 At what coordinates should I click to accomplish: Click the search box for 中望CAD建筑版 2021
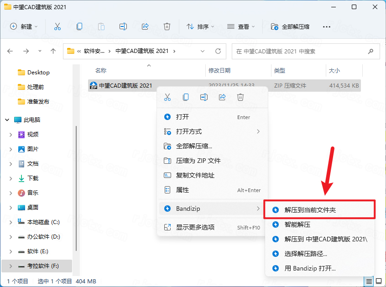(301, 51)
